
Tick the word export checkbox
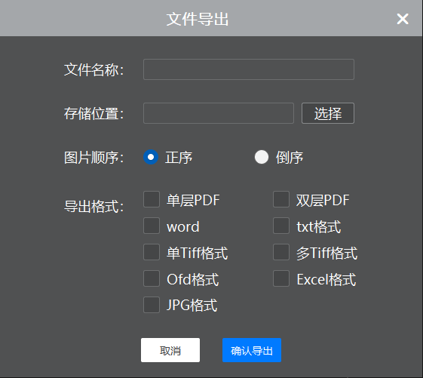click(152, 226)
